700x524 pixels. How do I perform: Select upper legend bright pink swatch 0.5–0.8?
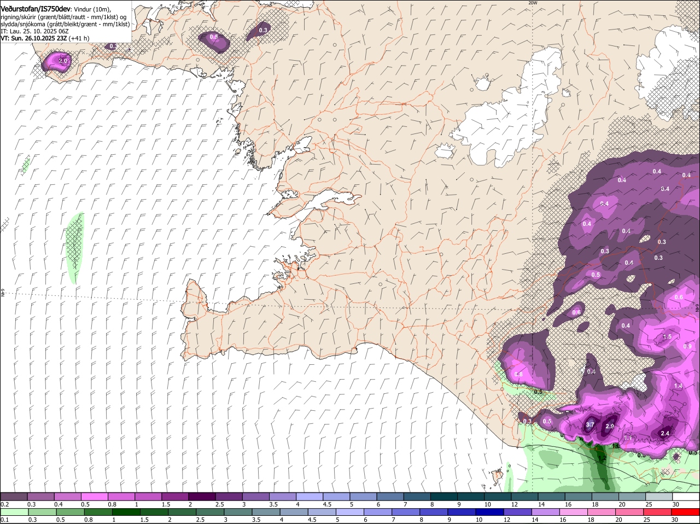pyautogui.click(x=95, y=496)
